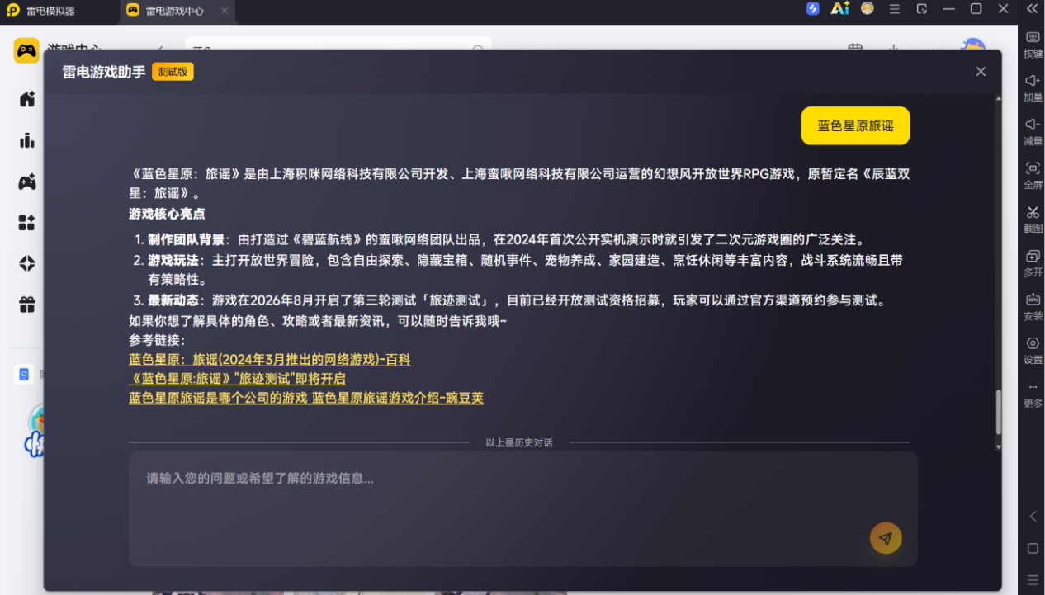This screenshot has height=595, width=1045.
Task: Click the yellow game center logo icon
Action: pos(26,51)
